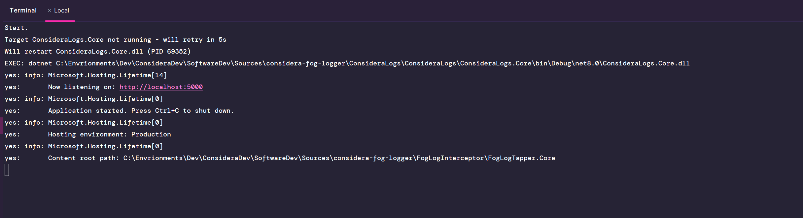This screenshot has height=218, width=803.
Task: Click the FogLogTapper.Core path text
Action: [x=522, y=158]
